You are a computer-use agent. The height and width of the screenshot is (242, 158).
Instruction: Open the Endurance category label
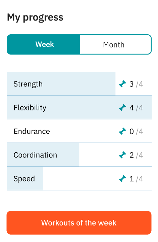(x=32, y=131)
